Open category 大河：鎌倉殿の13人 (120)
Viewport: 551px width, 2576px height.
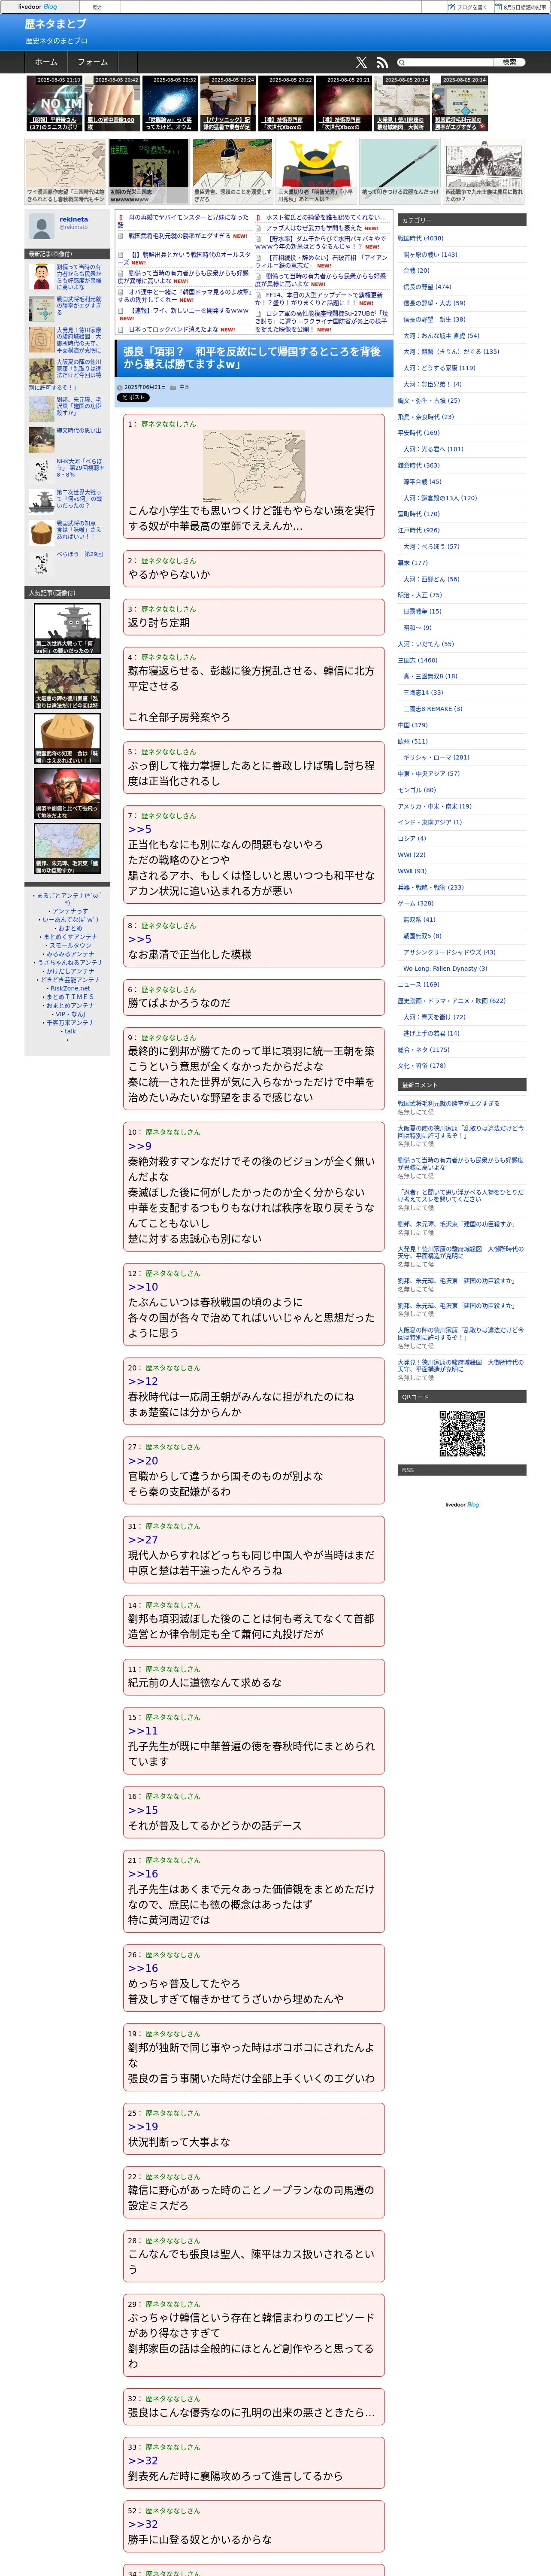click(x=440, y=498)
